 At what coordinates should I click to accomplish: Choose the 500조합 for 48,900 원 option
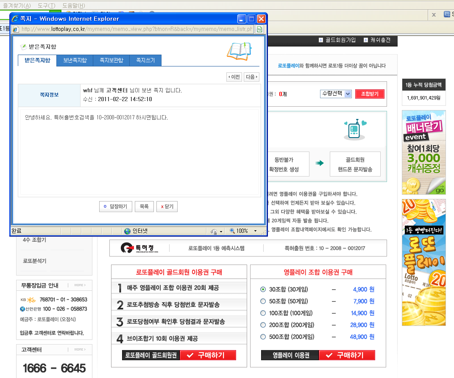point(263,337)
